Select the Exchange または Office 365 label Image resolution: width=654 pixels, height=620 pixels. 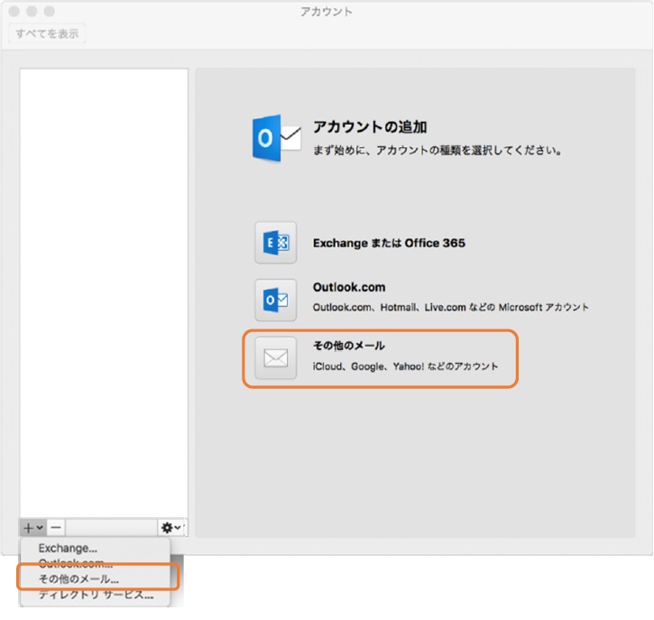tap(389, 243)
